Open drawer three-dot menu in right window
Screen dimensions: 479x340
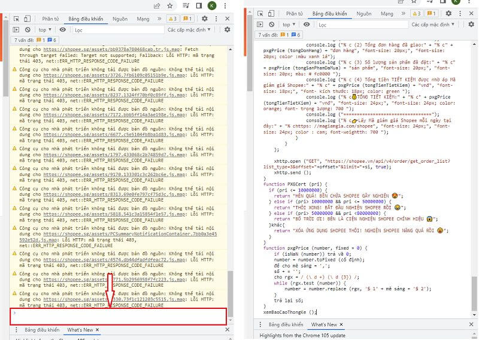tap(260, 324)
